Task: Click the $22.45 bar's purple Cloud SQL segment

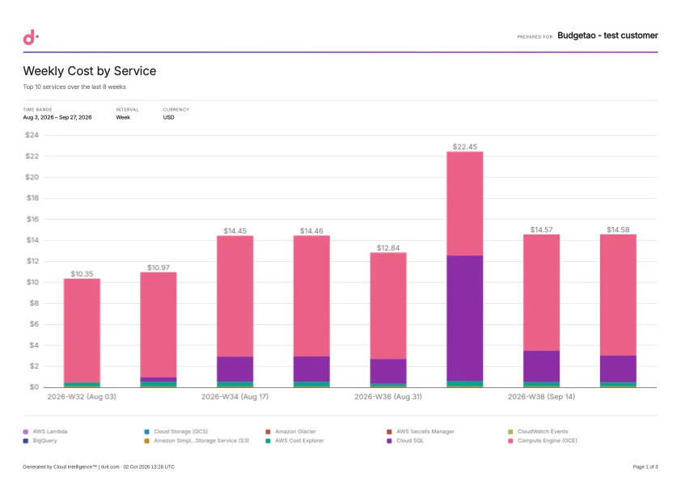Action: (x=465, y=319)
